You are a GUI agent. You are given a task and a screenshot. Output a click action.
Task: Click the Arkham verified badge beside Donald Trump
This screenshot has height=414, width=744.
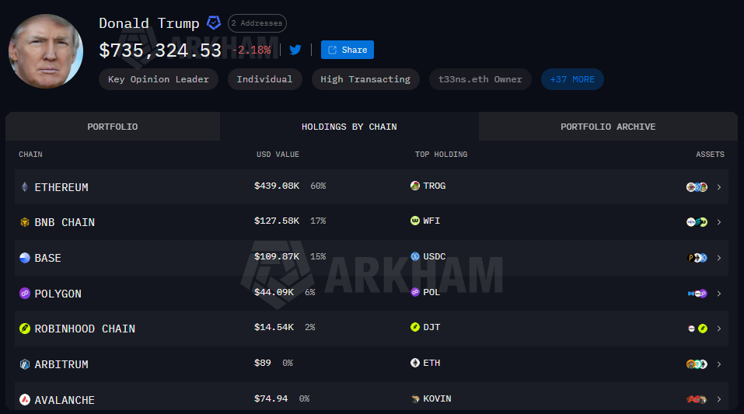click(214, 23)
